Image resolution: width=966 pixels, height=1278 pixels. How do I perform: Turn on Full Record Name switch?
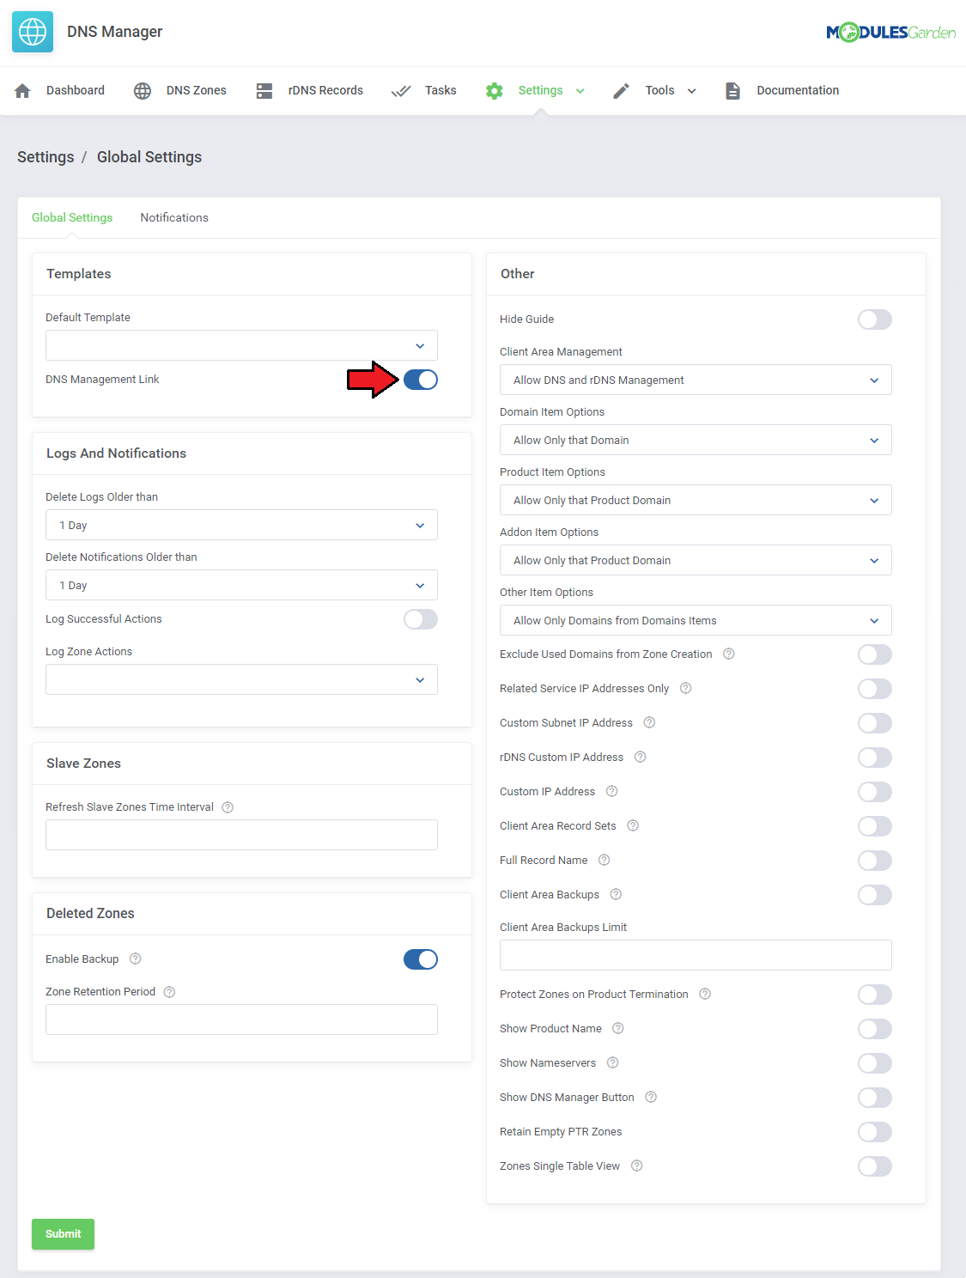coord(875,861)
